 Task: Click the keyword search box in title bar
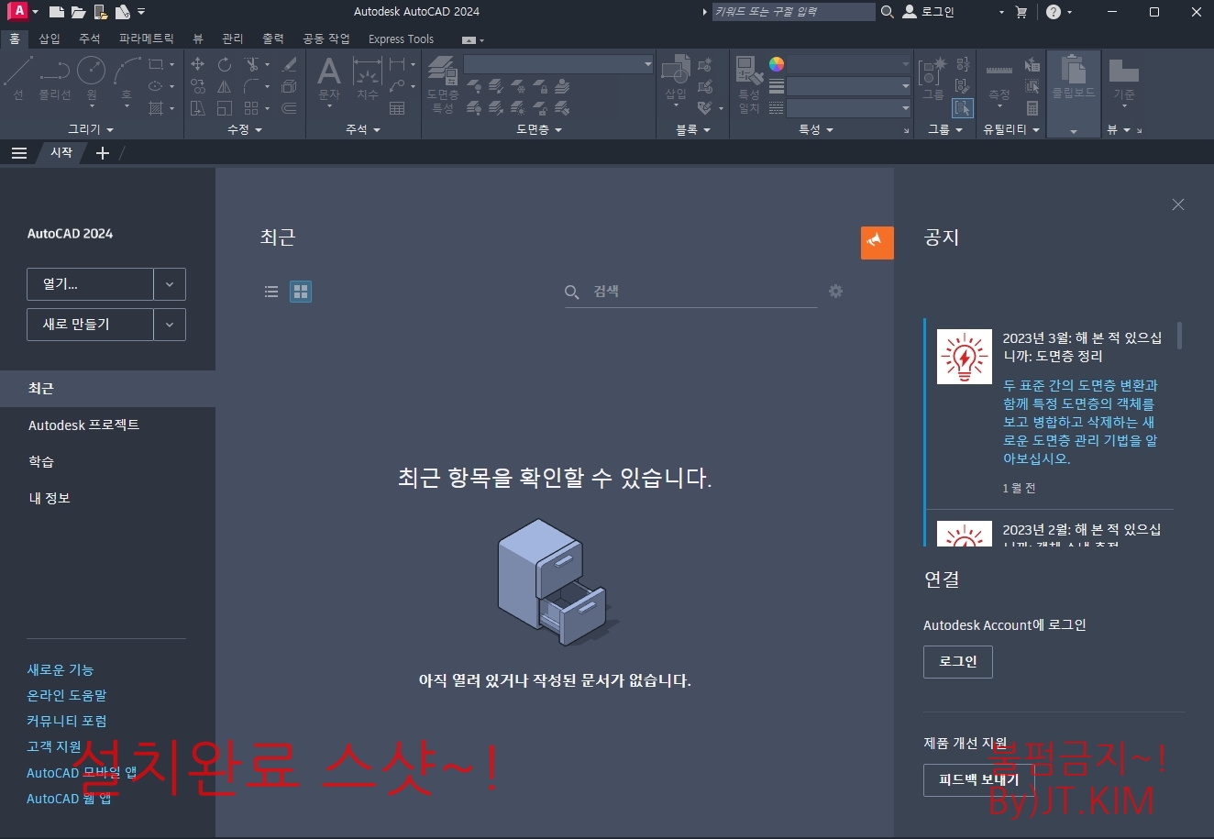point(793,12)
